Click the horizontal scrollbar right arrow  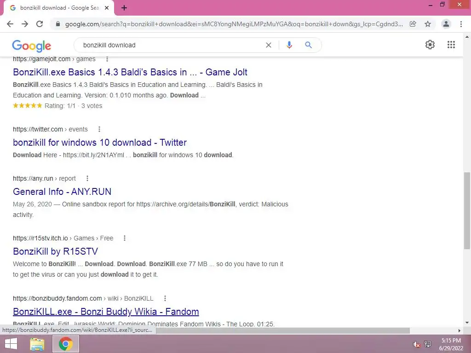coord(460,330)
